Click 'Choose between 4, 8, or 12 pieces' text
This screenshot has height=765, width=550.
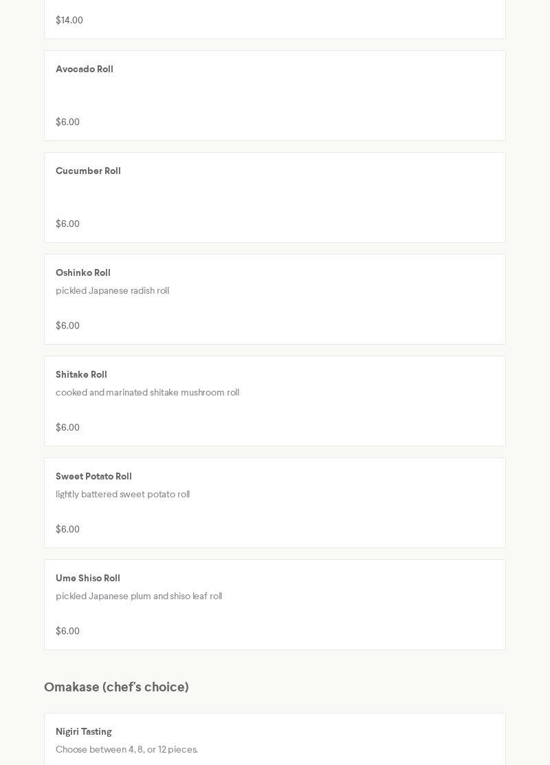pos(126,749)
